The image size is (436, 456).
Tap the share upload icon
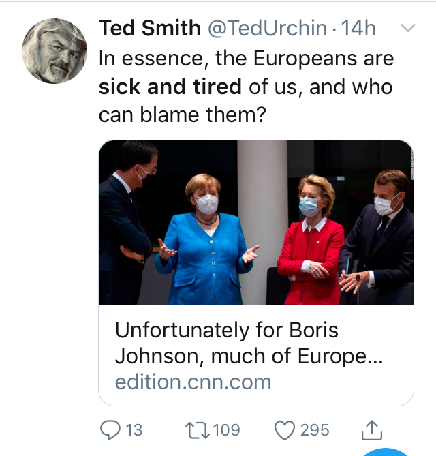click(372, 430)
